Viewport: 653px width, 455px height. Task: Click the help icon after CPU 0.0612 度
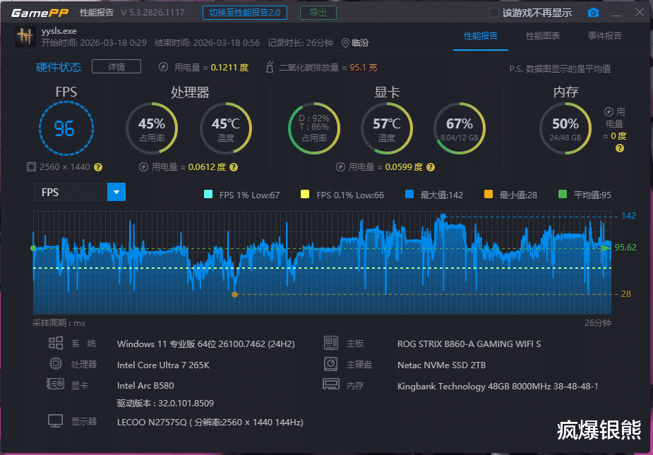(234, 167)
